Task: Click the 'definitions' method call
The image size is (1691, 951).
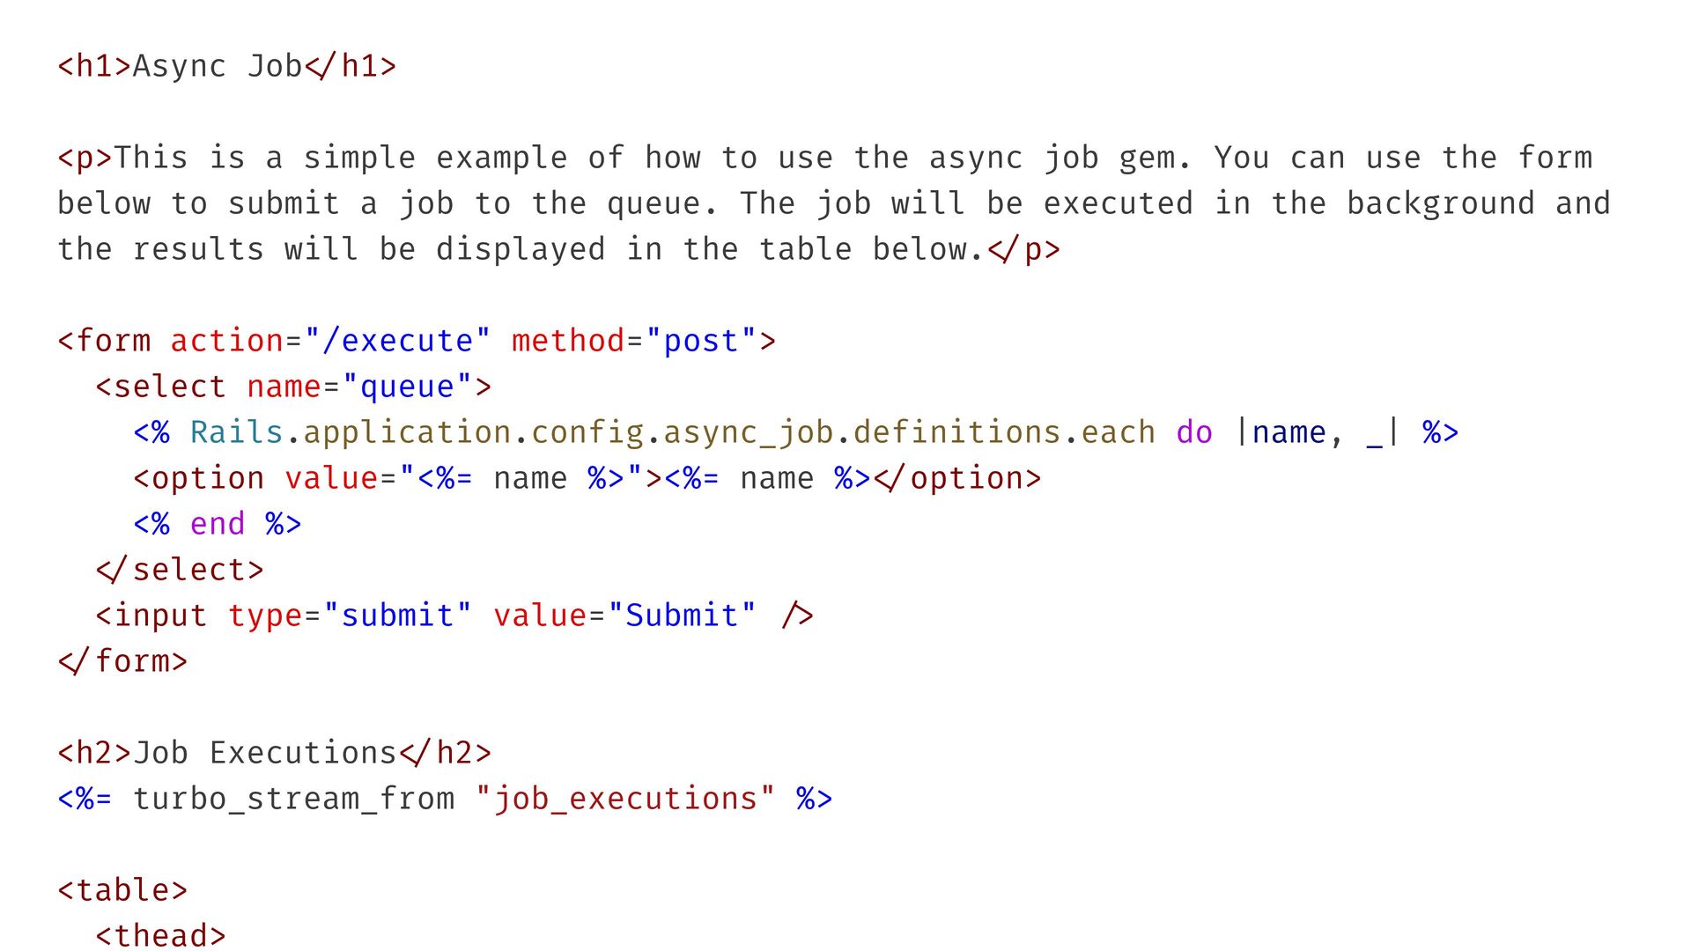Action: coord(957,432)
